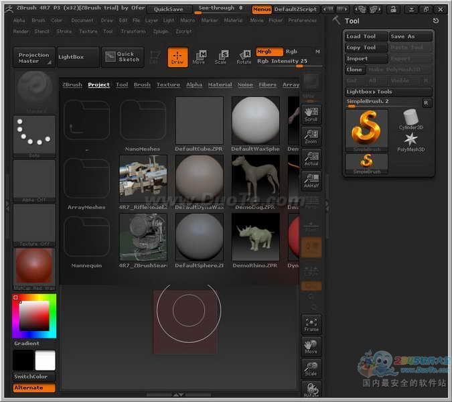Open the Texture Off selector

click(34, 225)
